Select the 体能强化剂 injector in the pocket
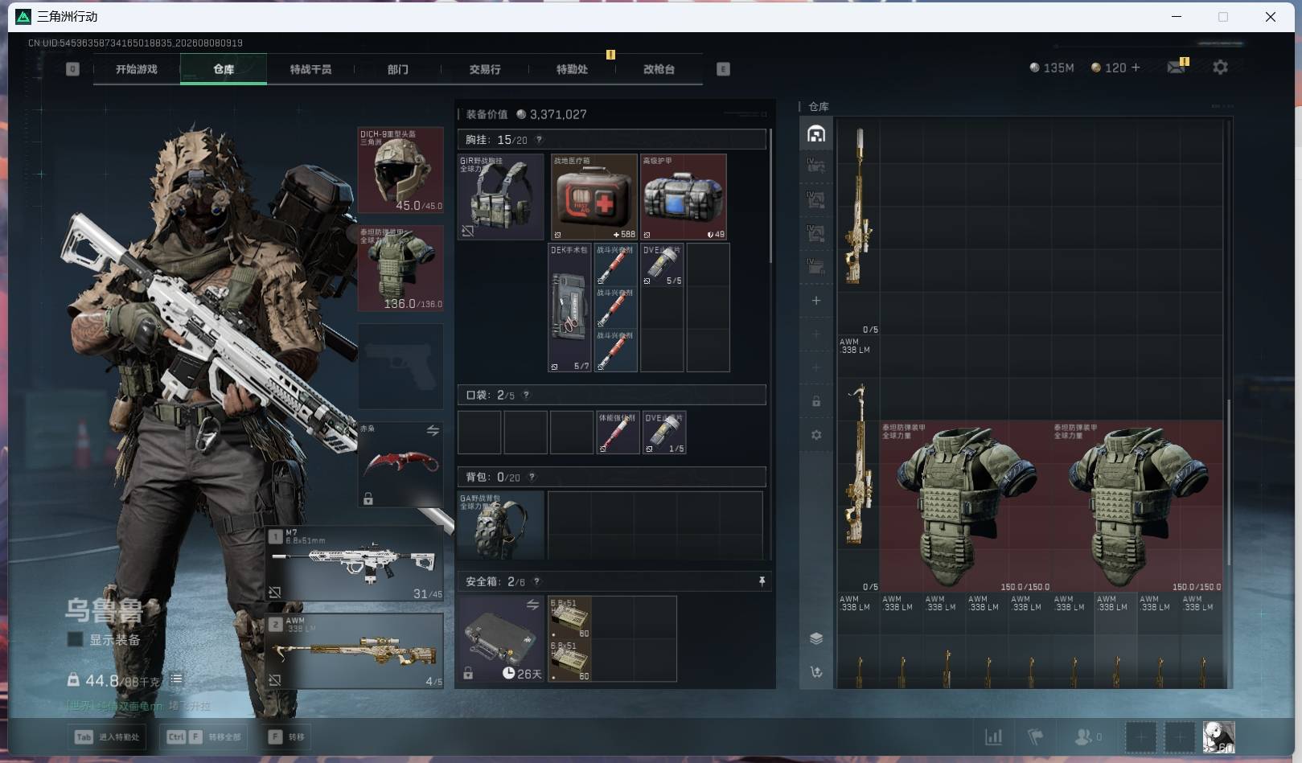This screenshot has width=1302, height=763. [618, 433]
